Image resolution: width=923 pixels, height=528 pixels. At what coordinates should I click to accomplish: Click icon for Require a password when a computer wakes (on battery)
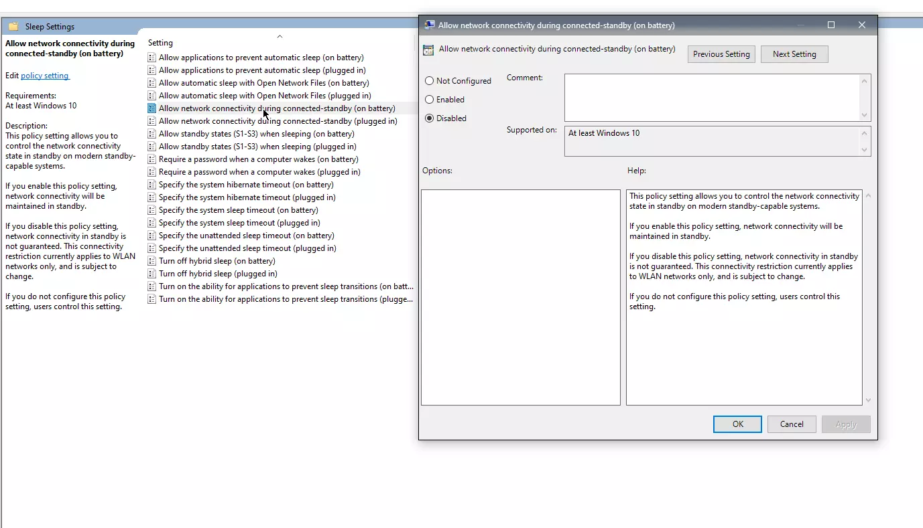(x=152, y=159)
